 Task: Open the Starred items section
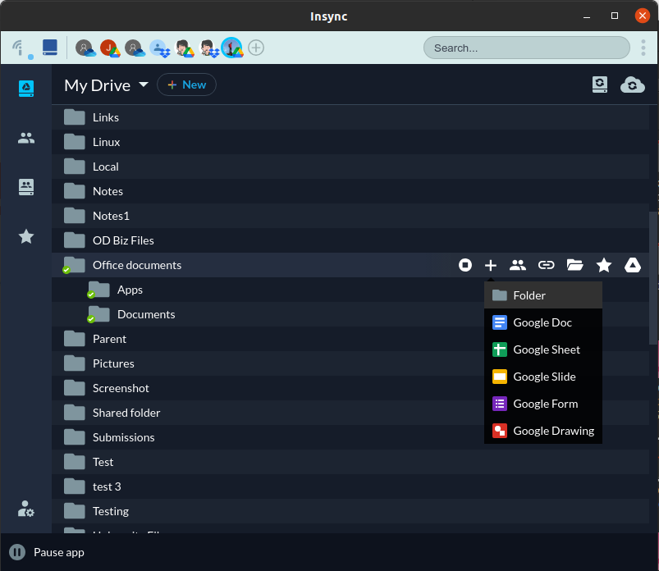[x=25, y=236]
